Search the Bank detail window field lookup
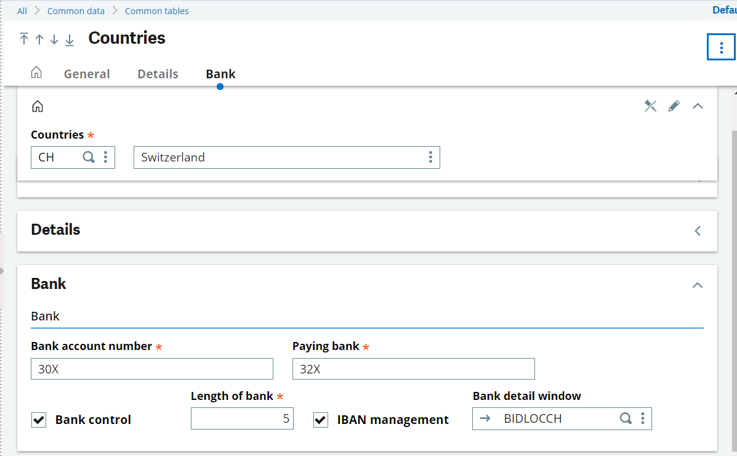Viewport: 737px width, 456px height. pos(626,419)
